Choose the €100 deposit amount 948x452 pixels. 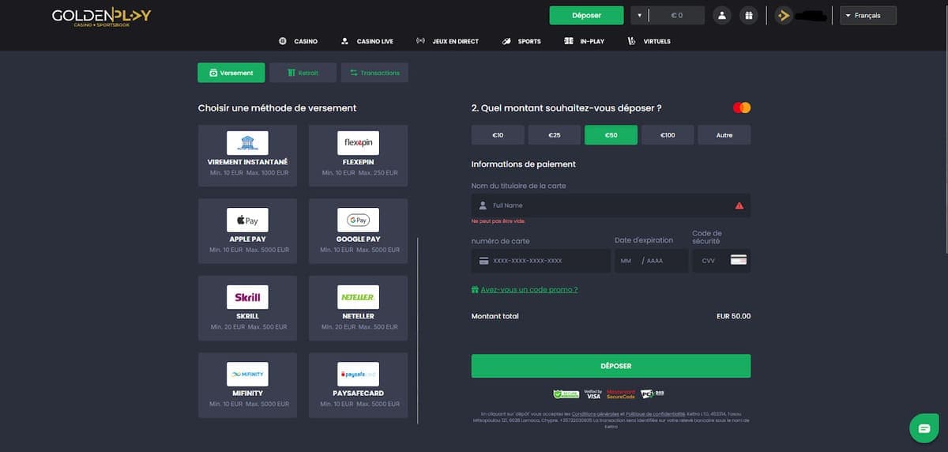click(668, 135)
